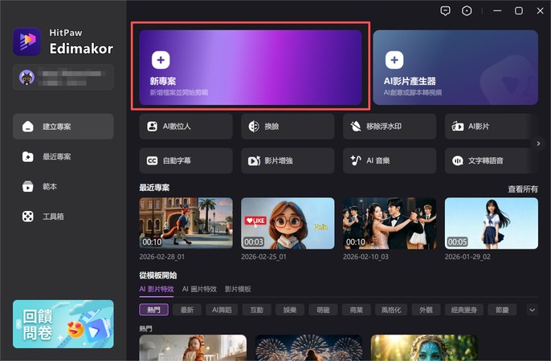
Task: Open the AI 音樂 tool button
Action: (x=390, y=160)
